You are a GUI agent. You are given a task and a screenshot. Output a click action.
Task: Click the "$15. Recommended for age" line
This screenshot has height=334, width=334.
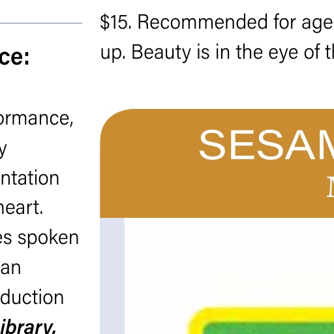click(217, 22)
